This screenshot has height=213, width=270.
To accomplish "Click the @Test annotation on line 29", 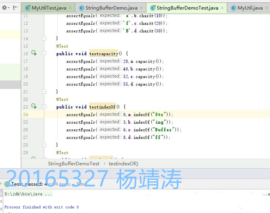I will tap(62, 153).
